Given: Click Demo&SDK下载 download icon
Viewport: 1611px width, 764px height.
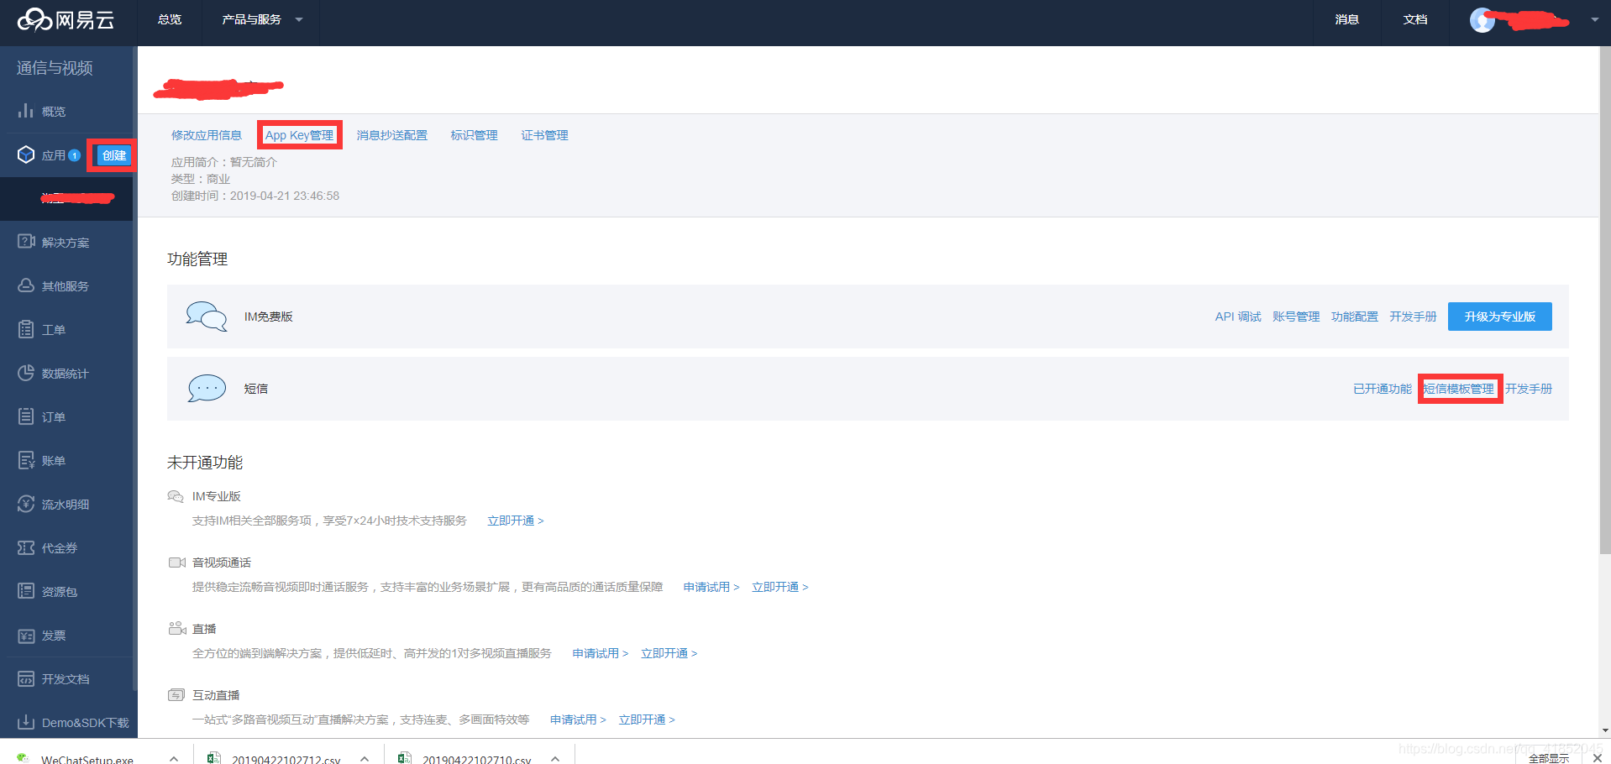Looking at the screenshot, I should pos(26,722).
